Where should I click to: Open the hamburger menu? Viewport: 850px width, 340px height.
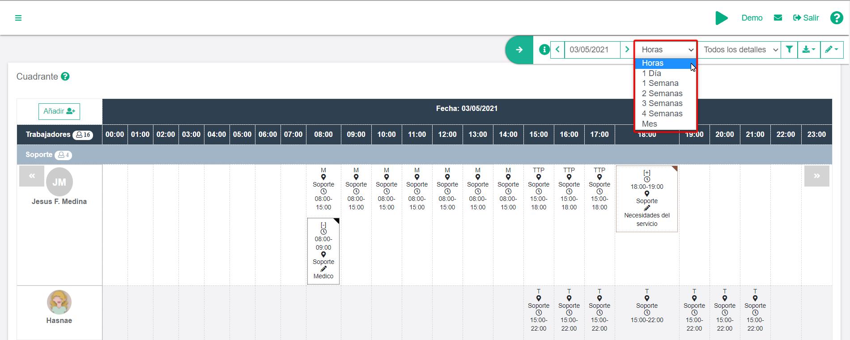(x=18, y=18)
